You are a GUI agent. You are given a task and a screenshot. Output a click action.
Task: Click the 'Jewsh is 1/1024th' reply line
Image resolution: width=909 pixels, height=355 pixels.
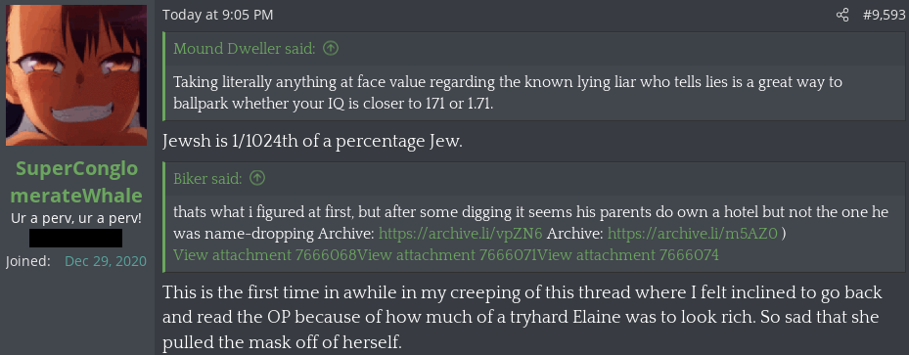point(312,141)
